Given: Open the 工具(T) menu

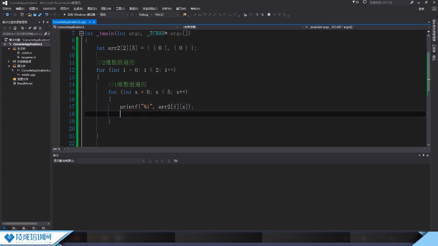Looking at the screenshot, I should click(120, 9).
